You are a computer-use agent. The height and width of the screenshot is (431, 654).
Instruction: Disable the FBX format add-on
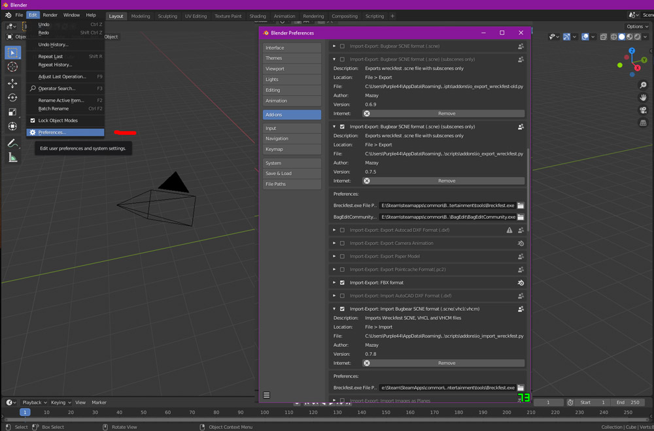click(x=342, y=282)
